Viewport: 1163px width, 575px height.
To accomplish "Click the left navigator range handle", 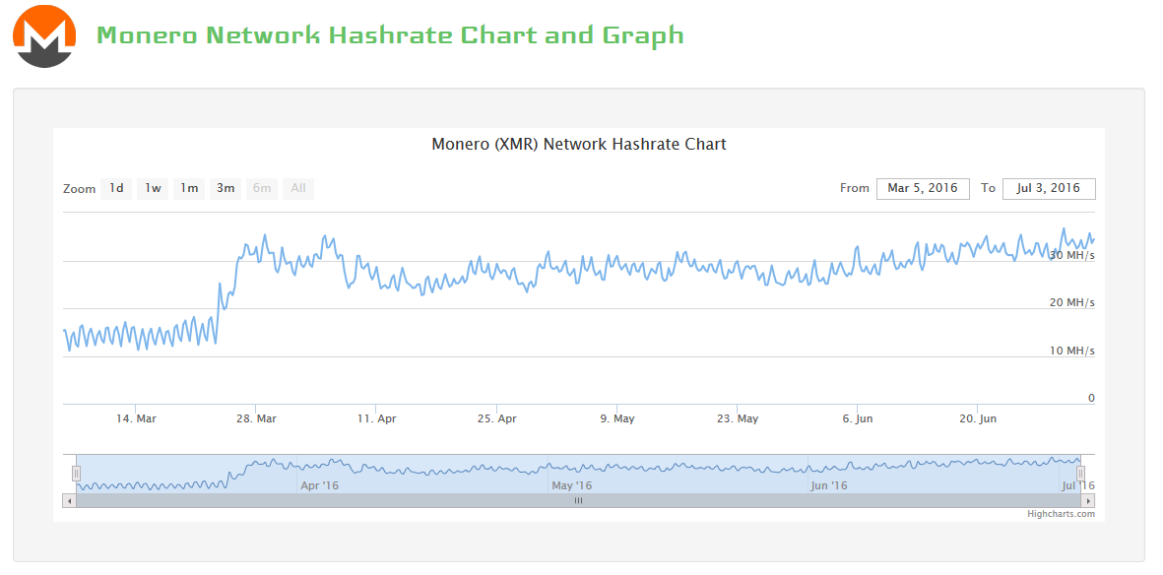I will 76,473.
